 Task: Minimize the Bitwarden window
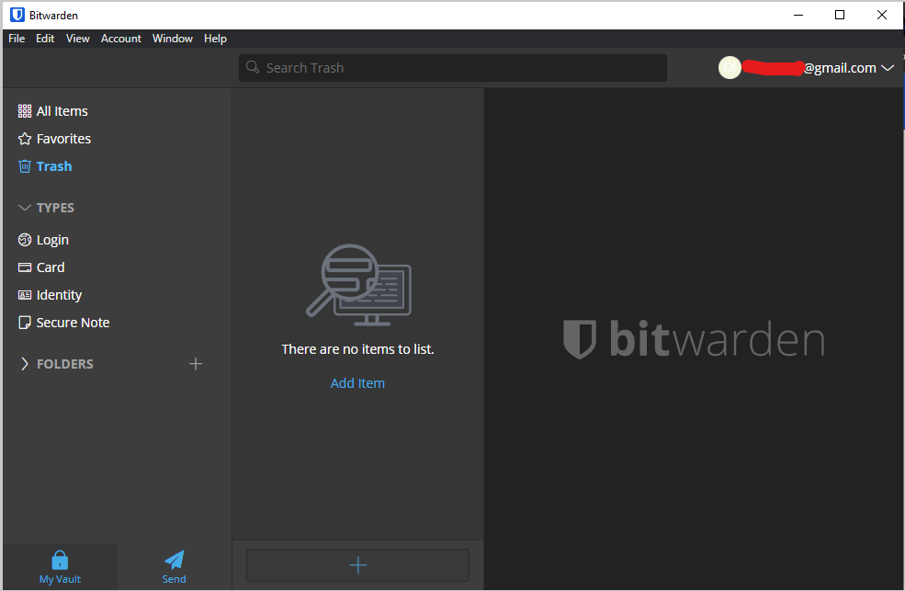click(798, 15)
